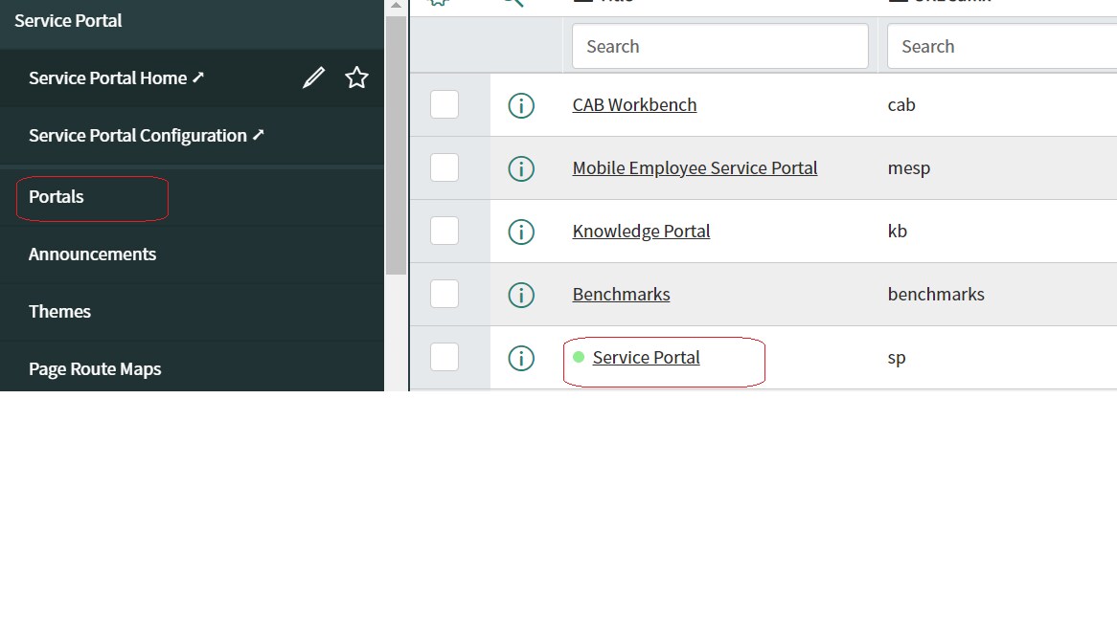
Task: Click the navigator vertical scrollbar thumb
Action: pos(396,146)
